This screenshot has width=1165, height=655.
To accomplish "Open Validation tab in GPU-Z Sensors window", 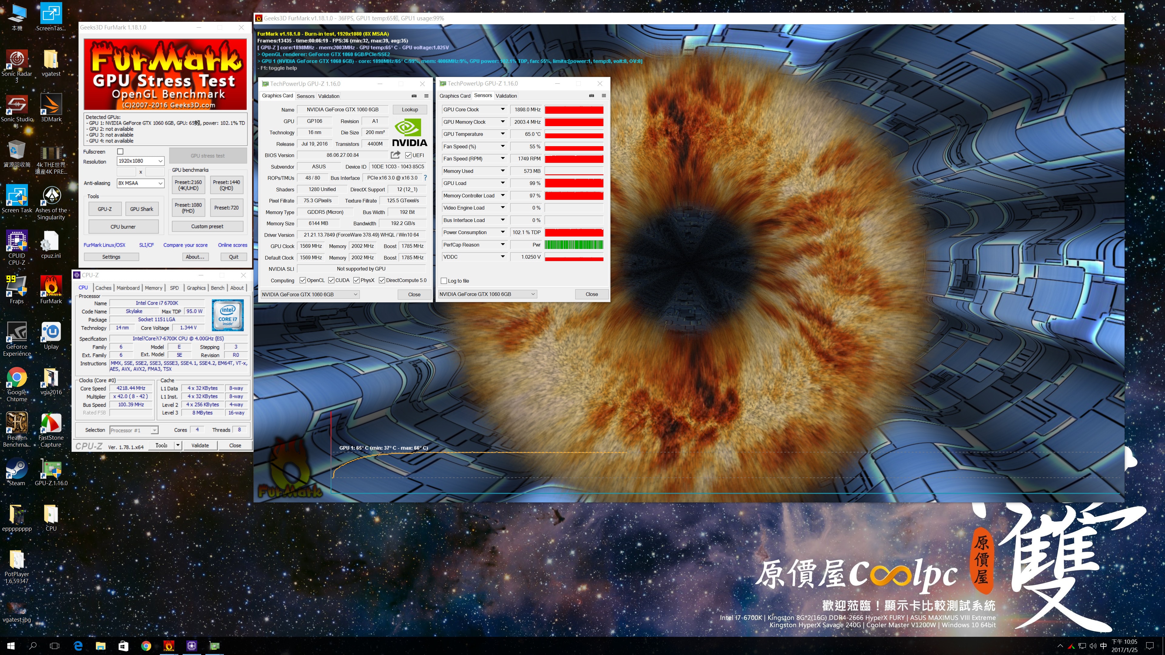I will tap(506, 96).
